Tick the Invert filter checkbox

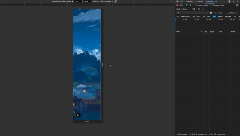[x=216, y=13]
